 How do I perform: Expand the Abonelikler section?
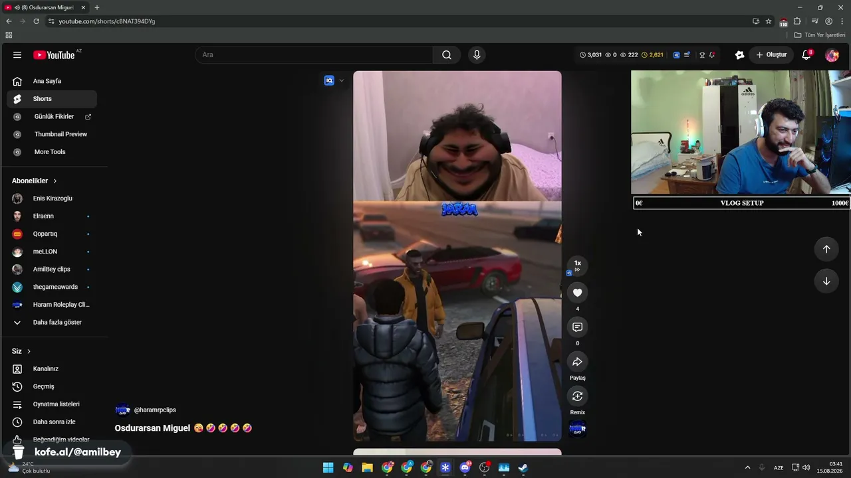[x=35, y=181]
